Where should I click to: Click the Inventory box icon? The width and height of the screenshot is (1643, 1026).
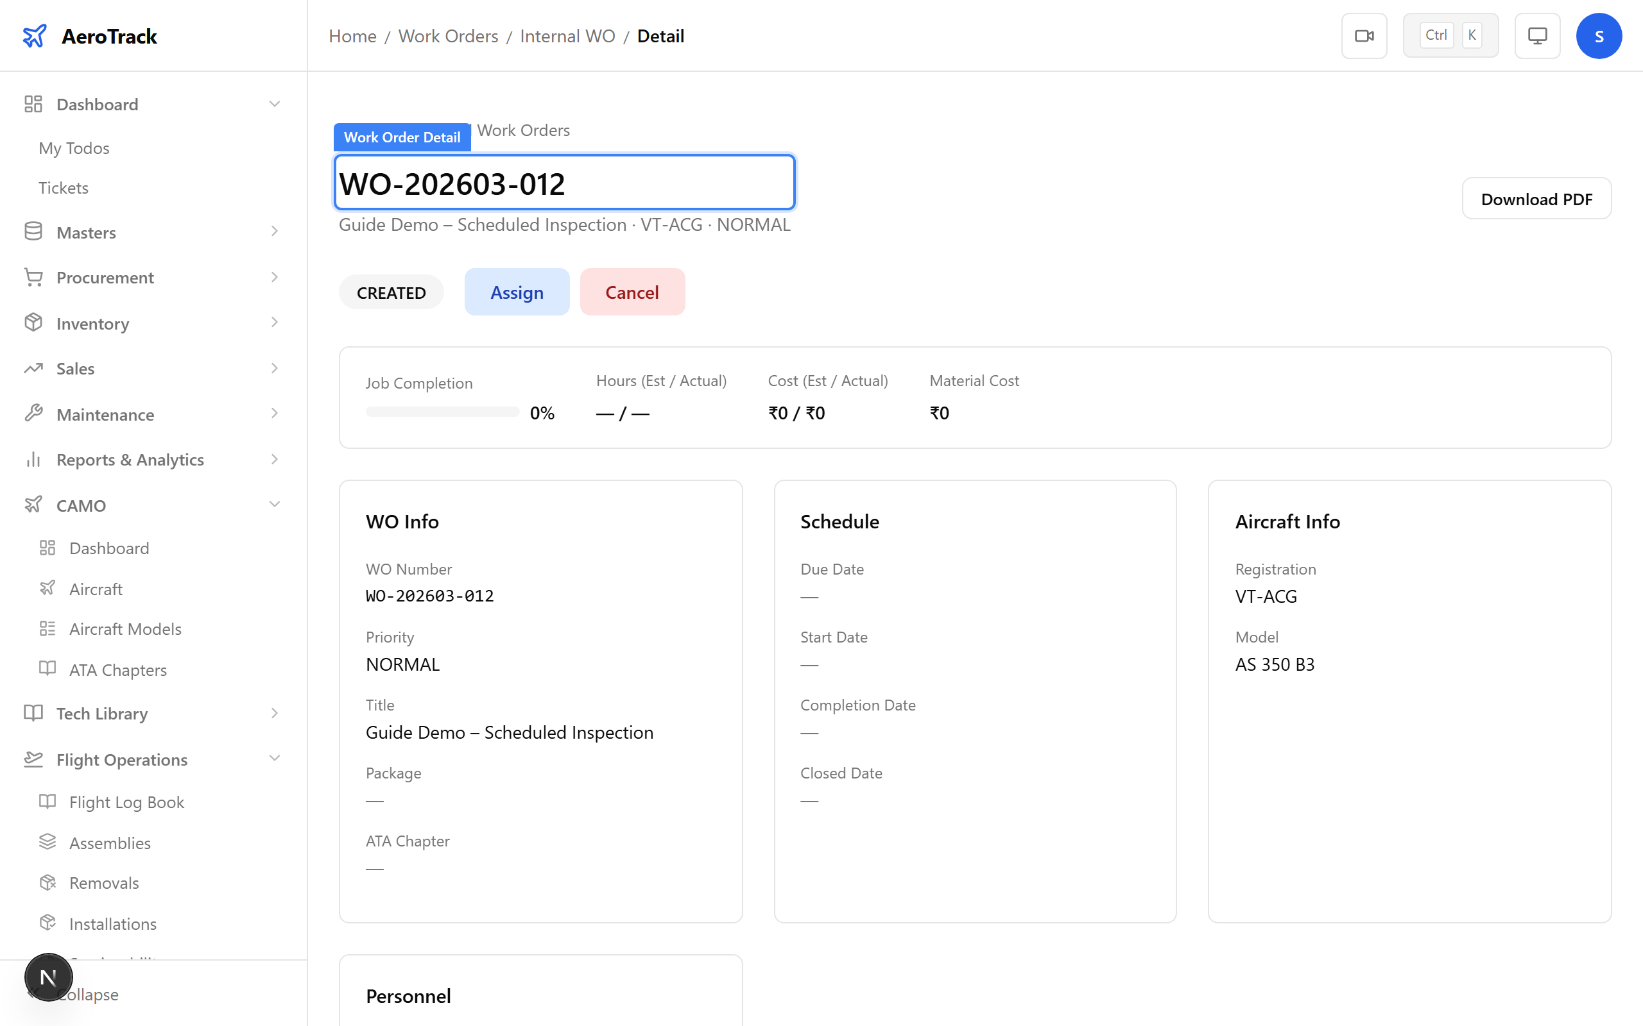click(33, 323)
